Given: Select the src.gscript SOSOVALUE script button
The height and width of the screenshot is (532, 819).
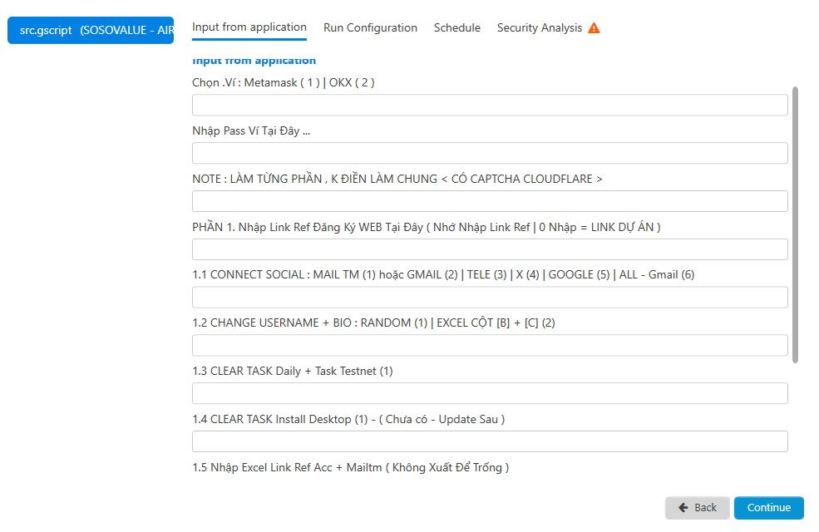Looking at the screenshot, I should [x=91, y=30].
